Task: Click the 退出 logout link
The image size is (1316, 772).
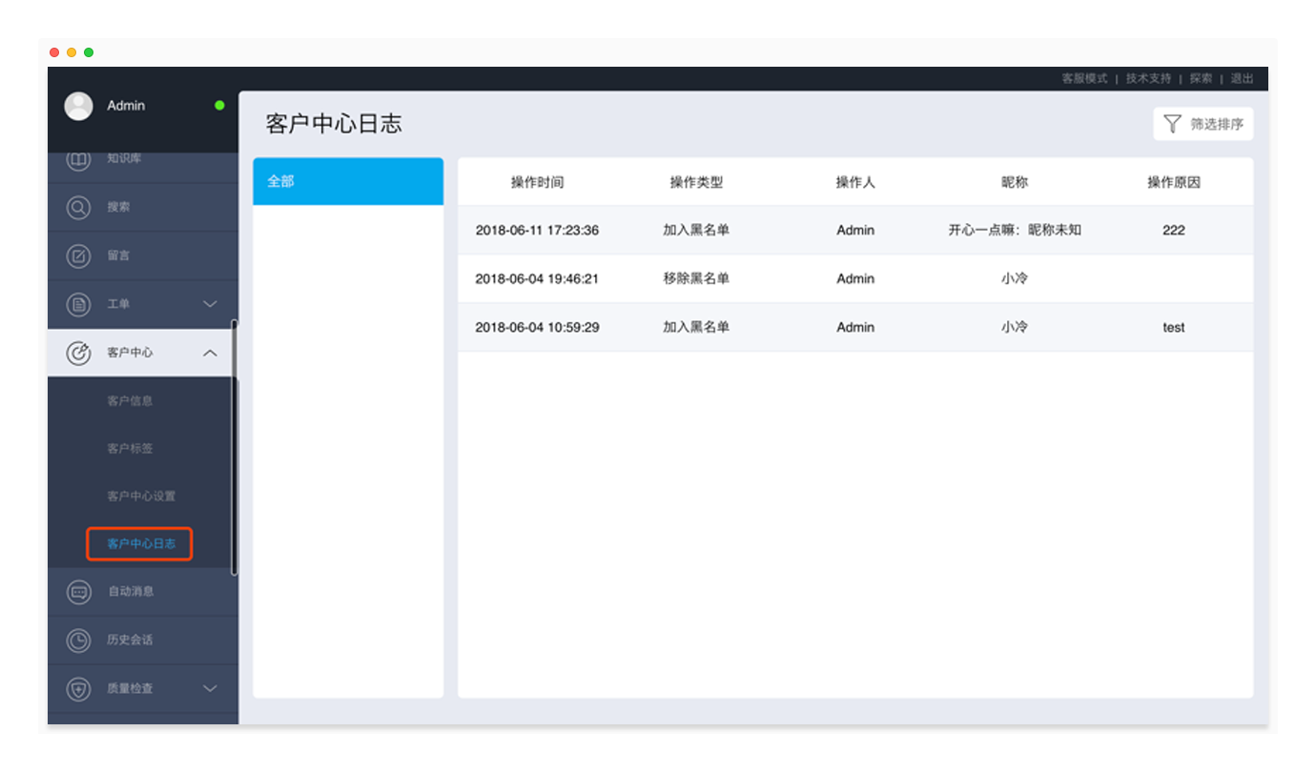Action: coord(1242,79)
